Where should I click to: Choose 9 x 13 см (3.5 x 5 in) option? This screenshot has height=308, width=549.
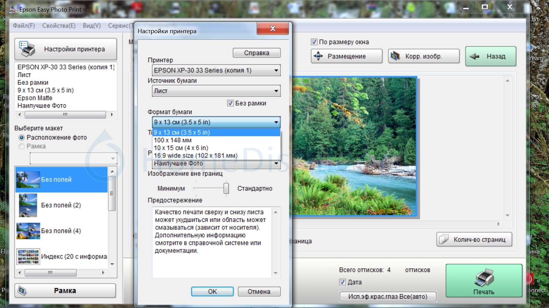(x=216, y=132)
